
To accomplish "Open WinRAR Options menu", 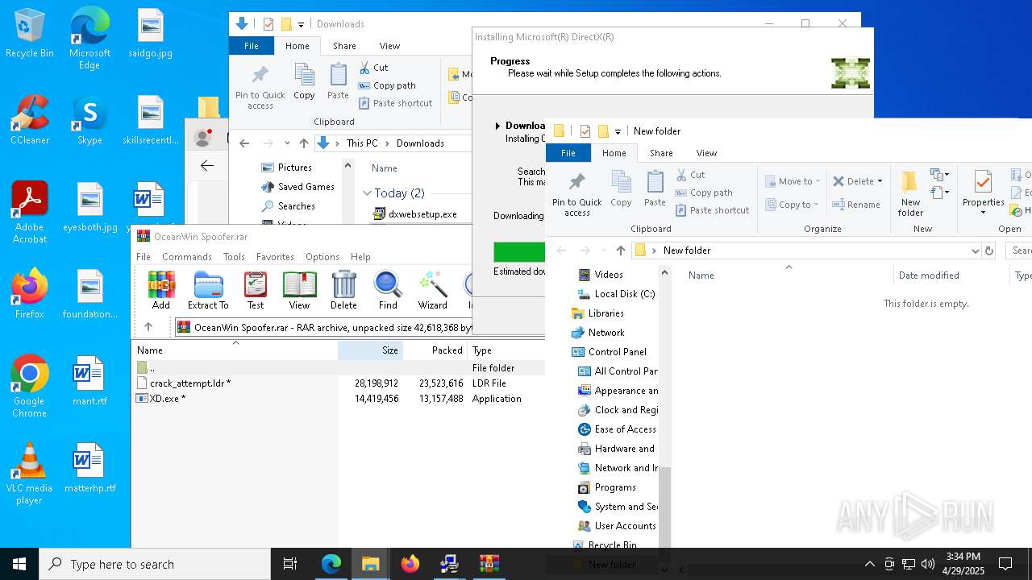I will coord(322,257).
